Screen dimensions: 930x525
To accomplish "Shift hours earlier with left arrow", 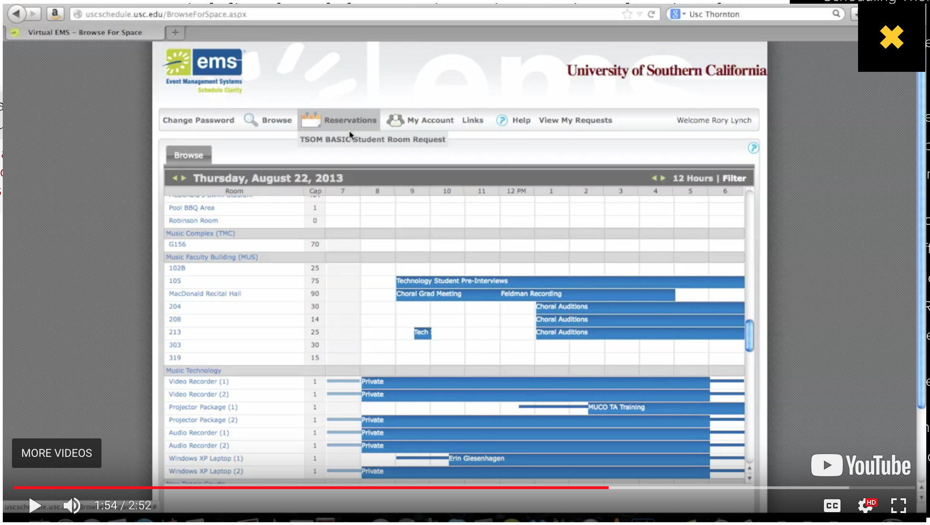I will [x=654, y=178].
